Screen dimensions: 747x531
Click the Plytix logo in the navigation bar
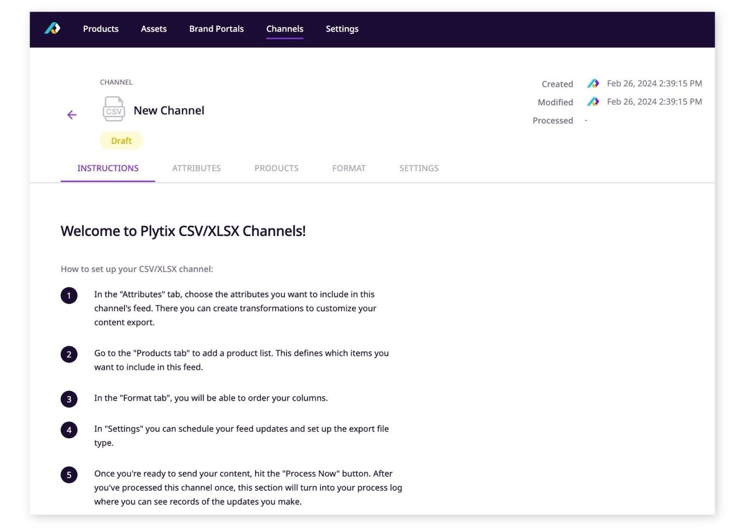[52, 28]
